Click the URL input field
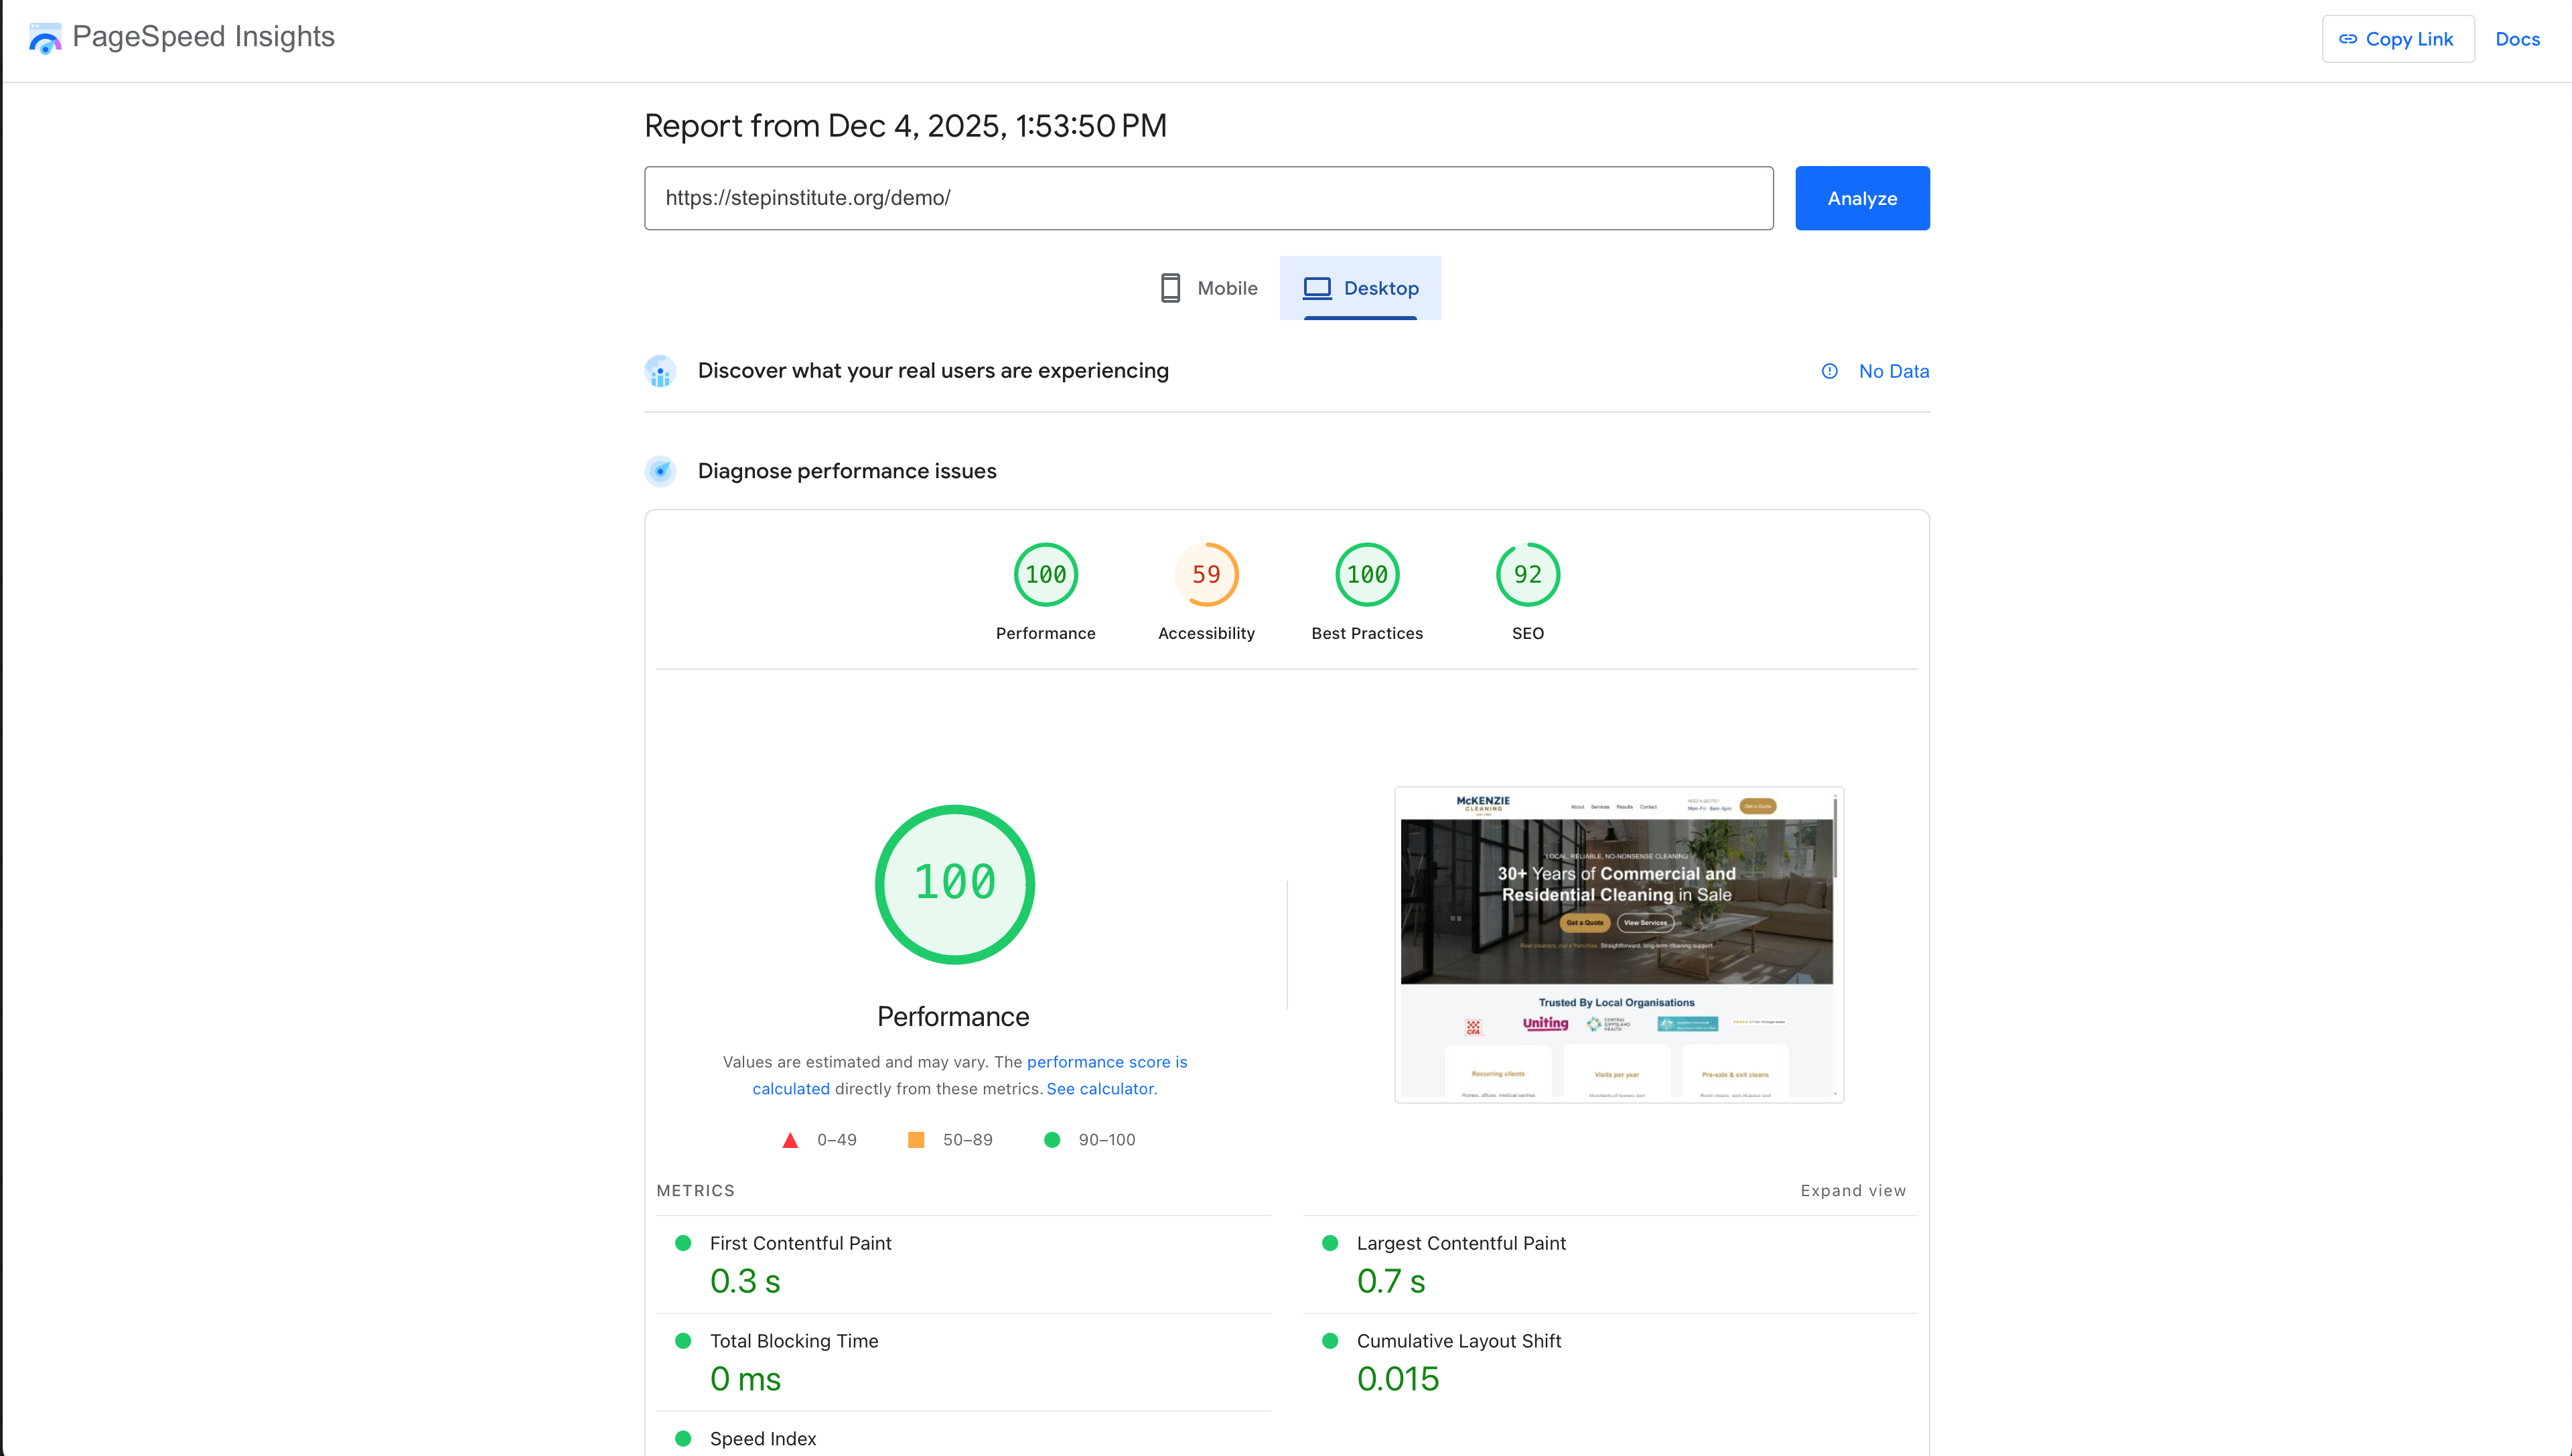 click(x=1208, y=198)
